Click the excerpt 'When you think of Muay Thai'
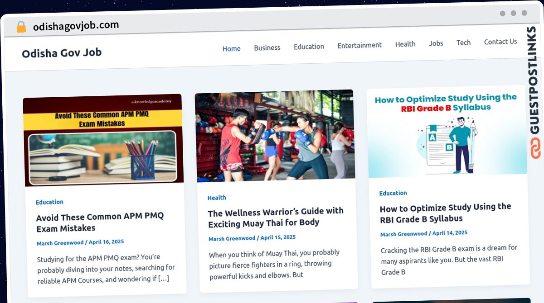Image resolution: width=544 pixels, height=303 pixels. click(274, 264)
